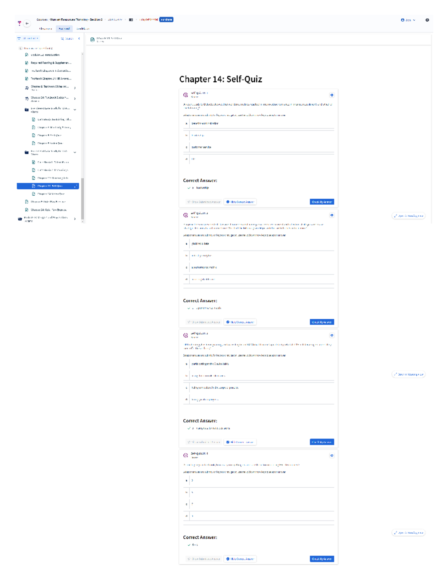The image size is (448, 580).
Task: Click the slides icon for Chapter 14 Textbook Slides
Action: [x=27, y=99]
